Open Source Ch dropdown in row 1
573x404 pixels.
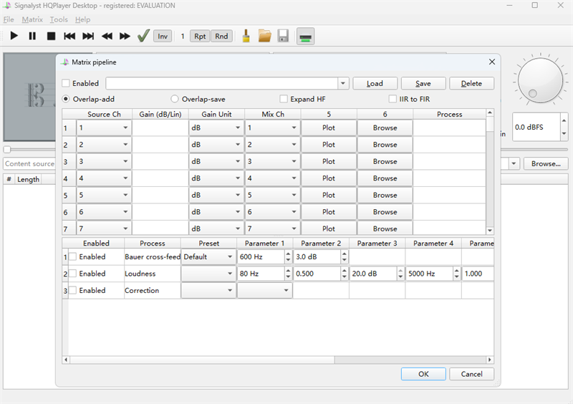point(104,128)
